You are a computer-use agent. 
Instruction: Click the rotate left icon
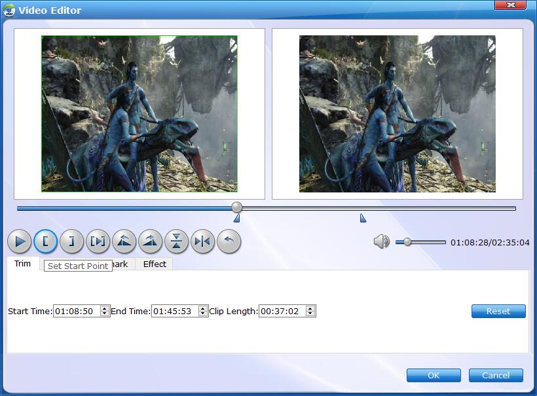coord(124,242)
